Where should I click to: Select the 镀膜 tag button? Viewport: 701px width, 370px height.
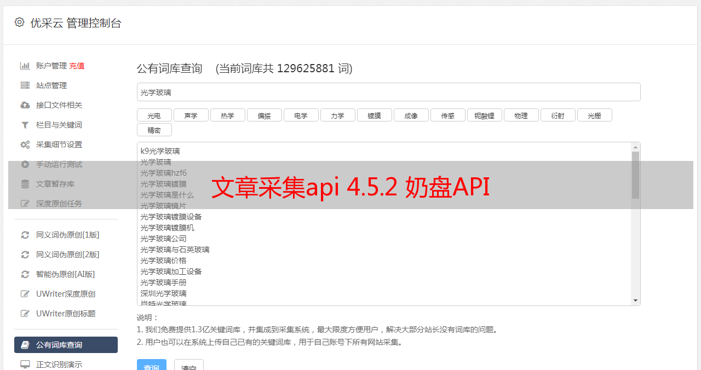point(374,115)
